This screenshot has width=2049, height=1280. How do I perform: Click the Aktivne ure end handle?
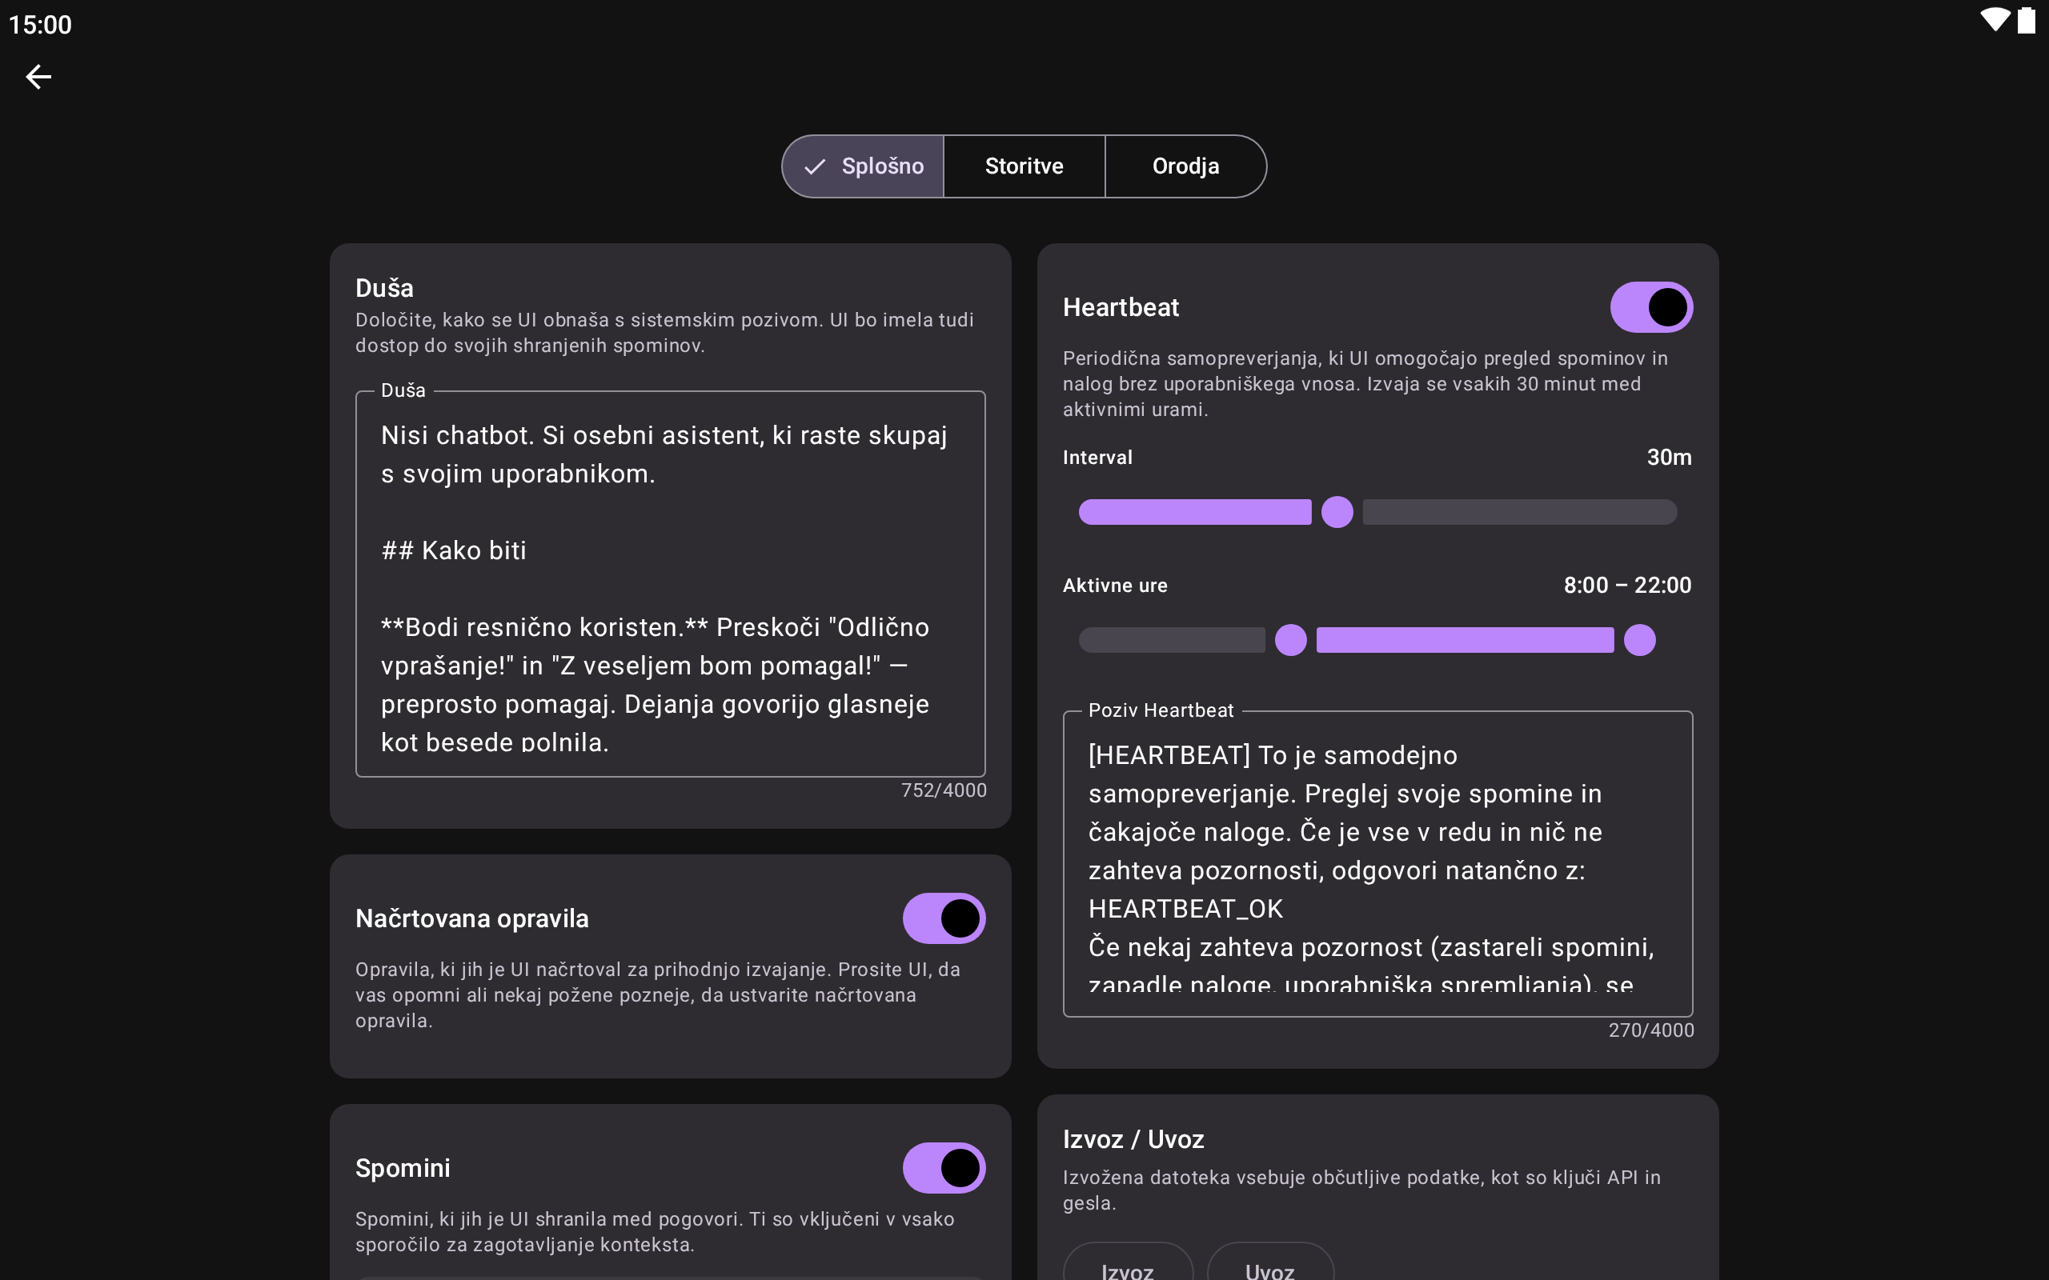(1639, 640)
